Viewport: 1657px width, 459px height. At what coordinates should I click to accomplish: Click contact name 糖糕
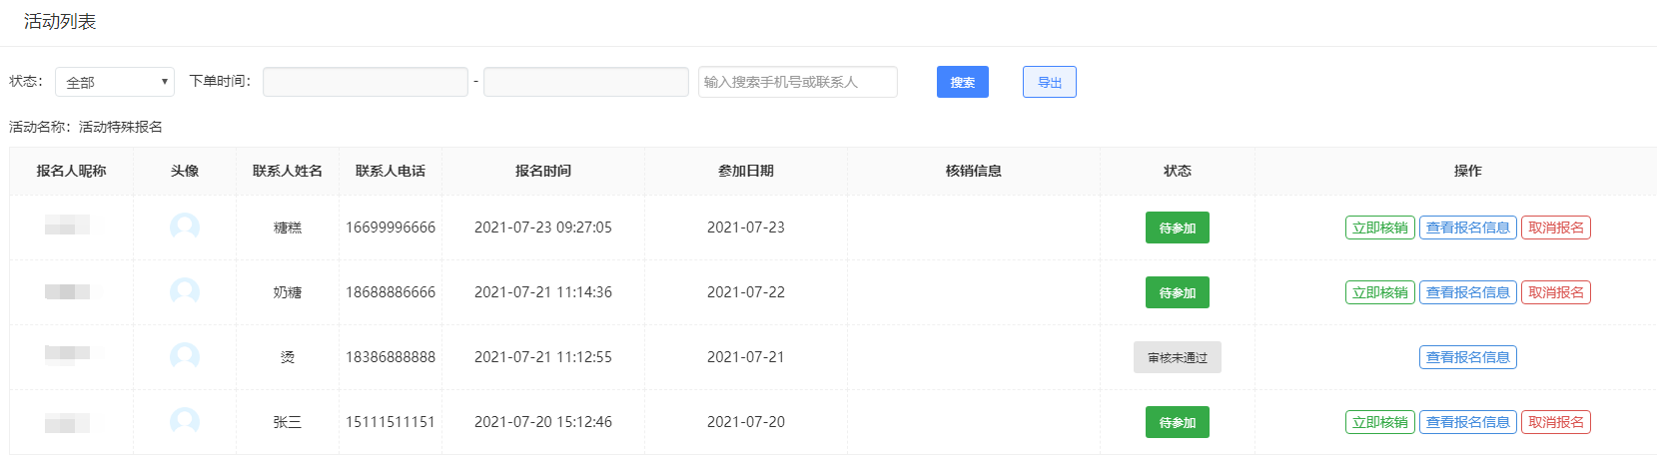click(288, 228)
